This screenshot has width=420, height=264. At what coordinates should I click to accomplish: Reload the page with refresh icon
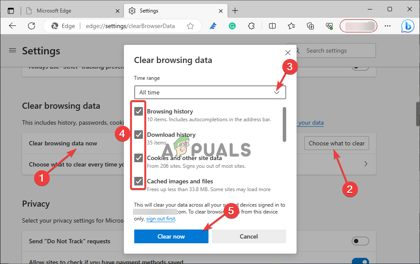pyautogui.click(x=31, y=26)
